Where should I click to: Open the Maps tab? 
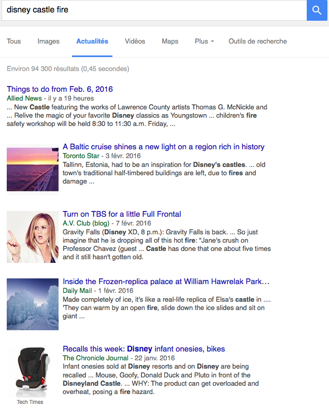(170, 41)
